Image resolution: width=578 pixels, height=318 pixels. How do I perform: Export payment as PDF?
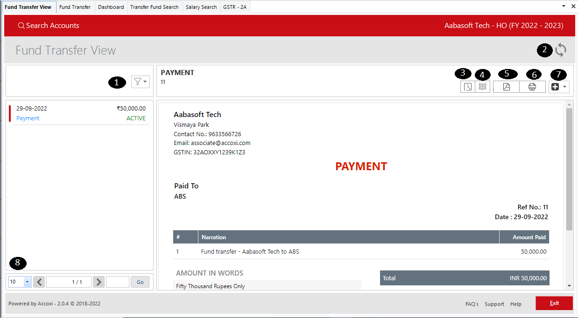tap(507, 87)
